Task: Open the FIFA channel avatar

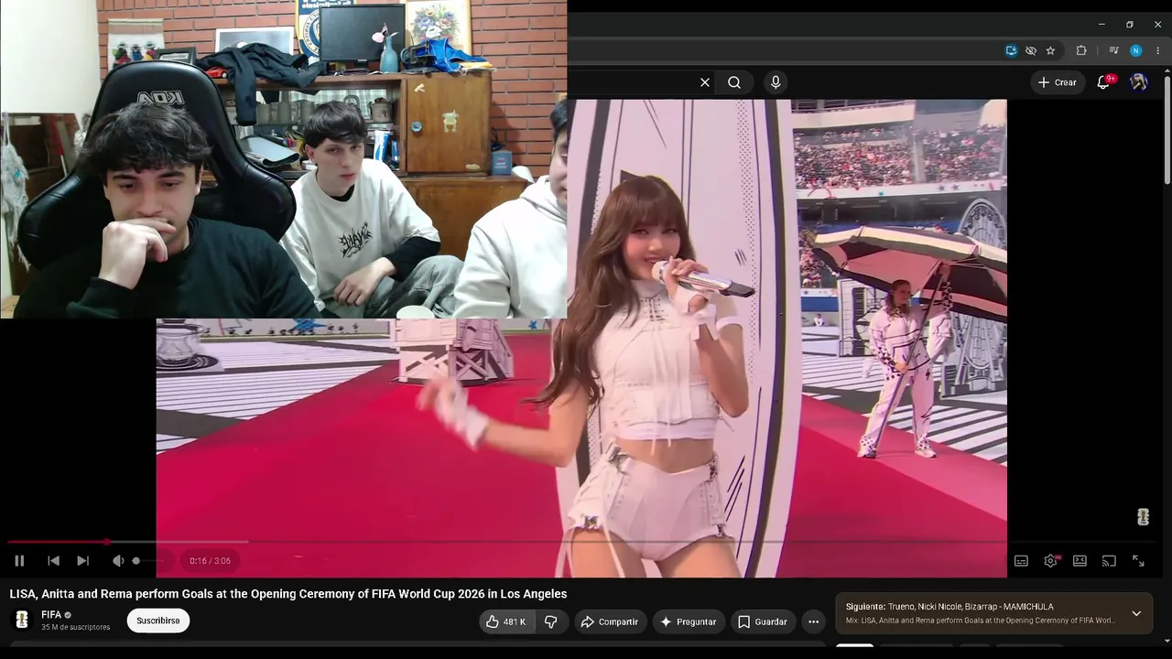Action: [22, 620]
